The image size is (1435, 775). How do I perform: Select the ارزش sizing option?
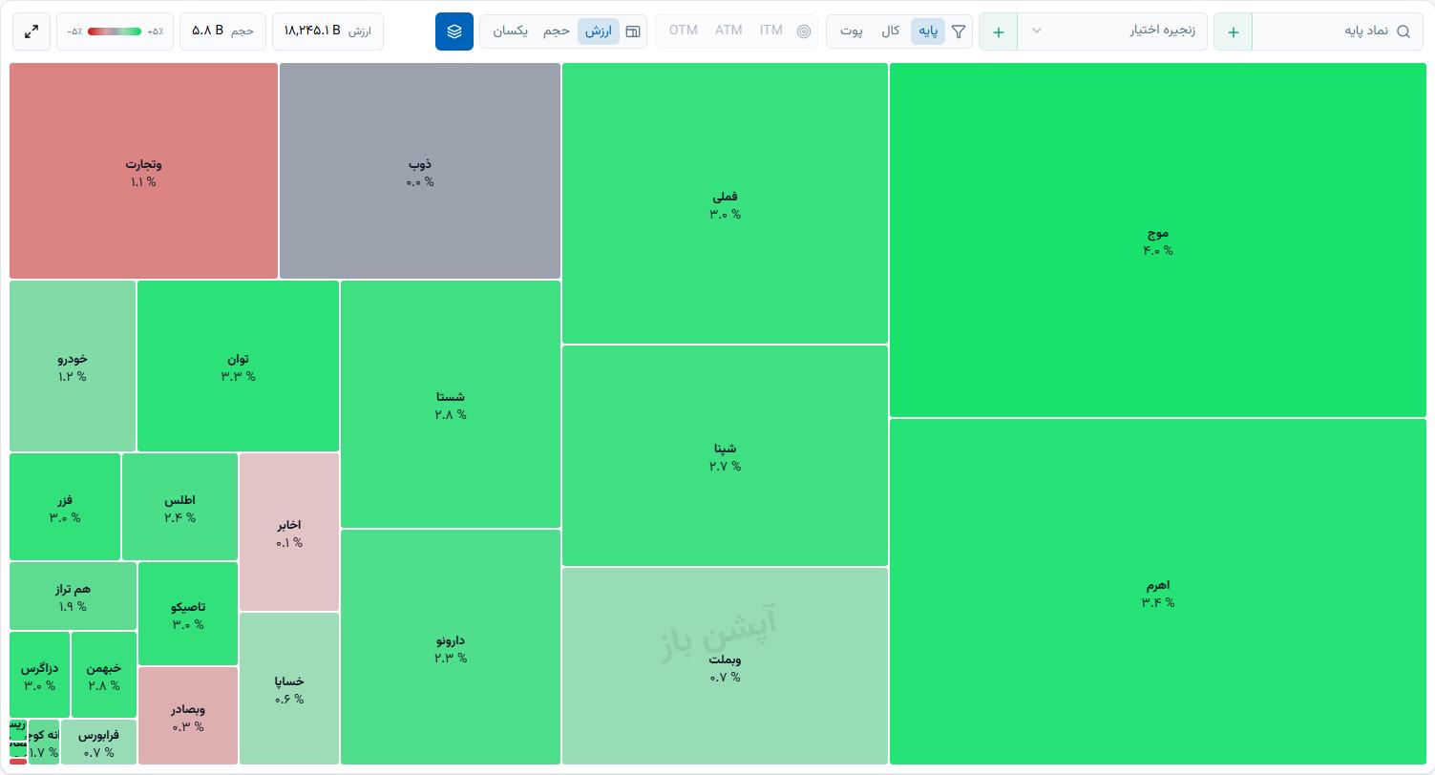pyautogui.click(x=599, y=31)
